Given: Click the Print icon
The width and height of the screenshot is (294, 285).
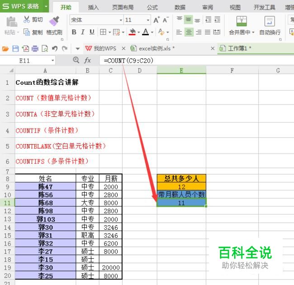Looking at the screenshot, I should 35,48.
